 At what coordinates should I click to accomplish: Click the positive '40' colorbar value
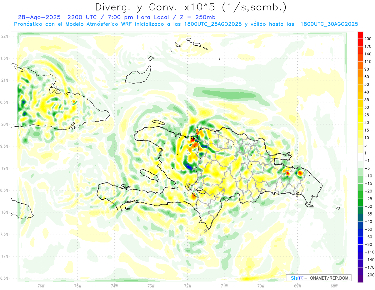point(367,92)
